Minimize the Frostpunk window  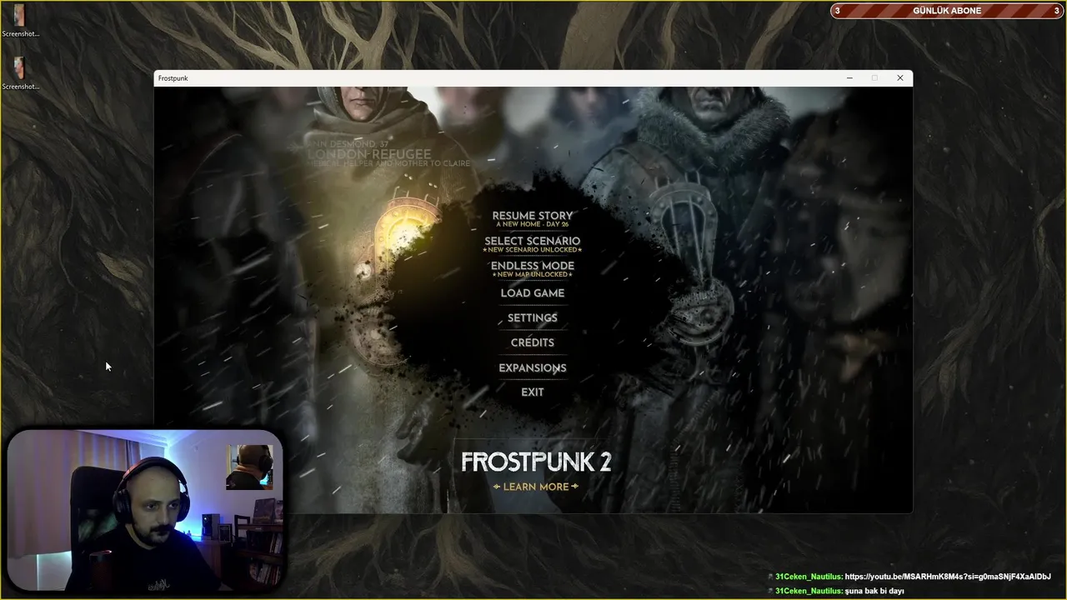click(849, 77)
